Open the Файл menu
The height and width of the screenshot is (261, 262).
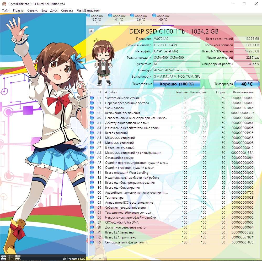(6, 10)
